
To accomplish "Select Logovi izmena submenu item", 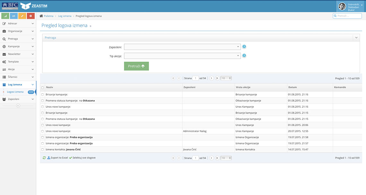I will (x=15, y=92).
